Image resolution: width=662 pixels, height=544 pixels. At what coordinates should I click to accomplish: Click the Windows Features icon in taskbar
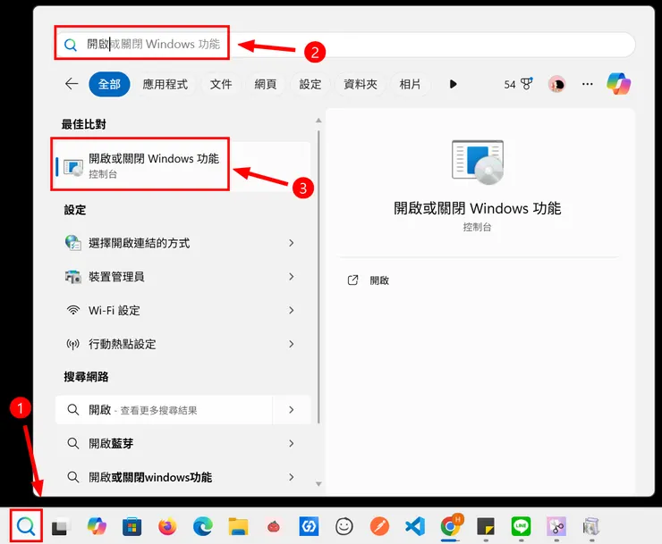[591, 526]
